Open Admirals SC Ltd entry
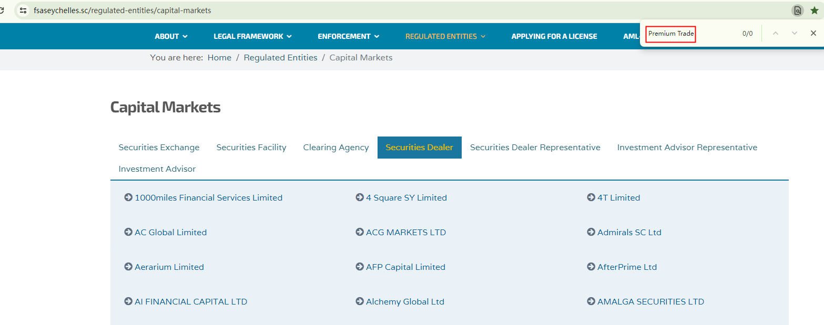This screenshot has height=325, width=824. coord(629,233)
